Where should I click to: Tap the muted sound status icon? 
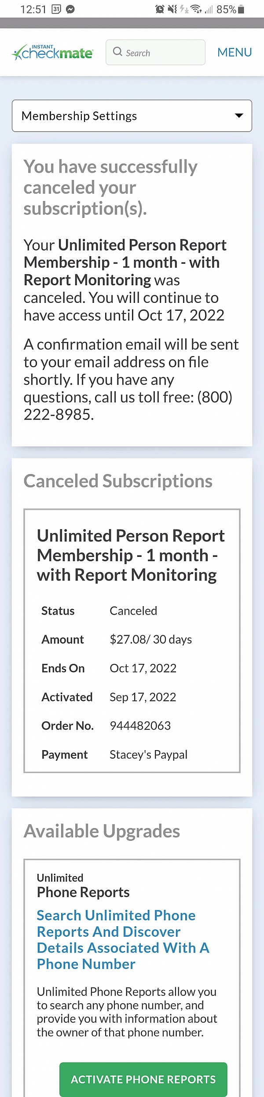coord(172,9)
